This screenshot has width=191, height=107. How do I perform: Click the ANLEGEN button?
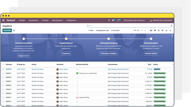pos(7,30)
